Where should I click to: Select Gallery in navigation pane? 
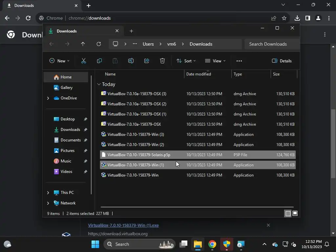66,87
